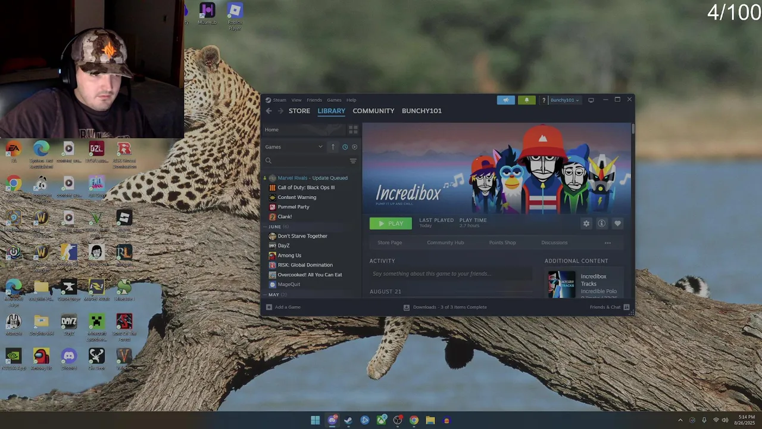
Task: Open the Steam menu
Action: point(279,100)
